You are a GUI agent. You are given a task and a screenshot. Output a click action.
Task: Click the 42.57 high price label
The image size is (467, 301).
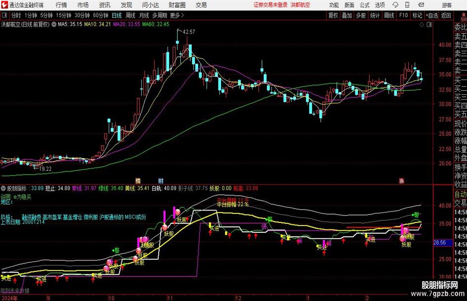(189, 32)
